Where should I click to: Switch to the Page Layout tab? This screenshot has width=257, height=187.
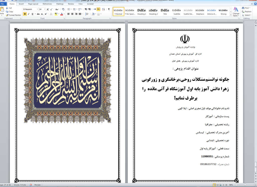click(33, 4)
